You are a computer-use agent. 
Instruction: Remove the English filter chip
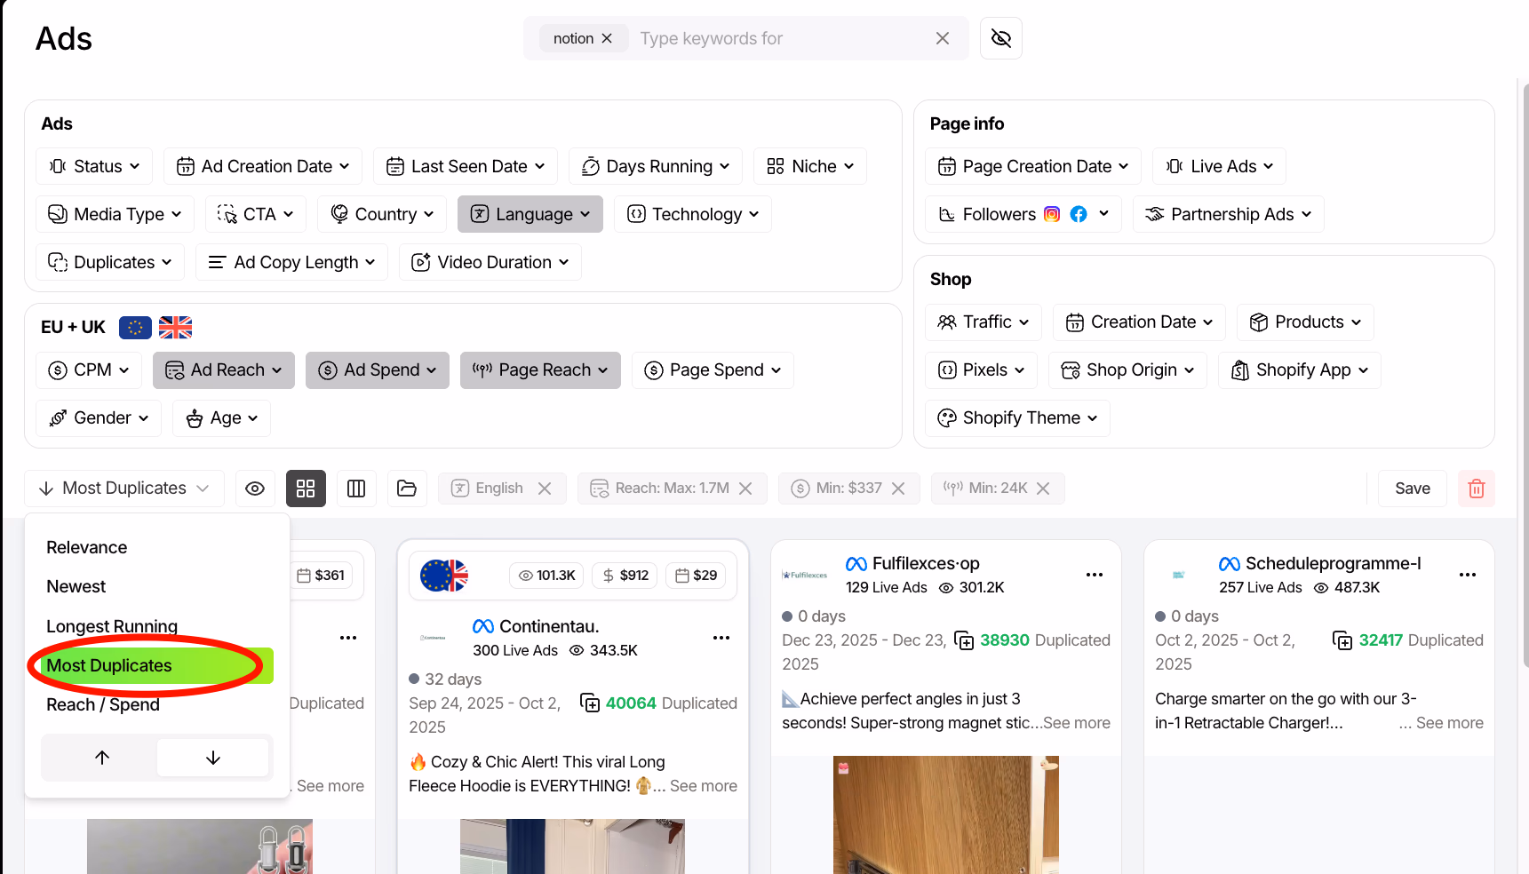click(x=545, y=489)
